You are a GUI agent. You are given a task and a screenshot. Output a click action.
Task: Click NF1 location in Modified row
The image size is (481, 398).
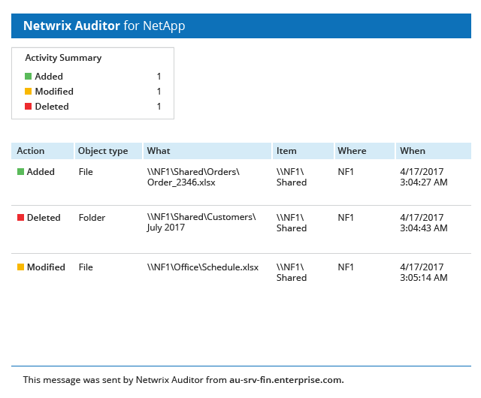(346, 267)
